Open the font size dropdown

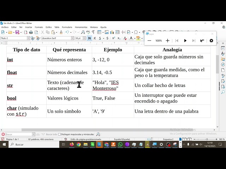tap(84, 38)
